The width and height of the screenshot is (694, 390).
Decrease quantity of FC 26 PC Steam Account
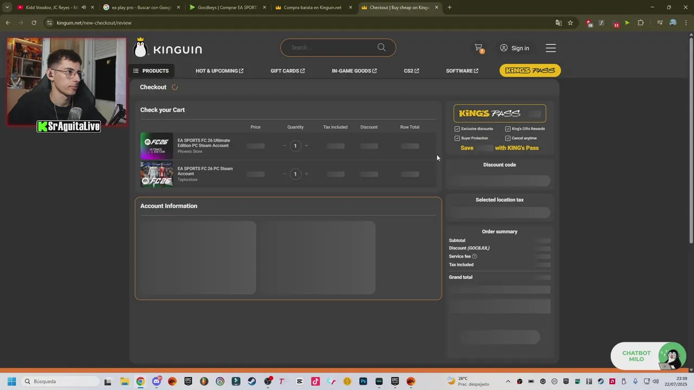click(284, 174)
